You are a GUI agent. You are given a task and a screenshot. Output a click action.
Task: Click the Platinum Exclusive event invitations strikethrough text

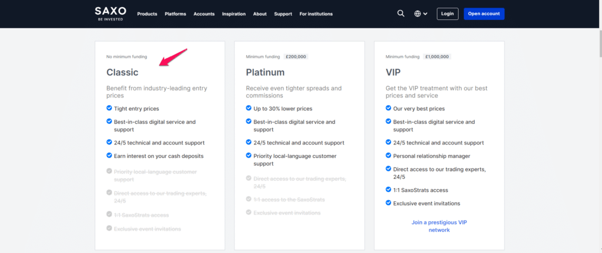pos(287,212)
